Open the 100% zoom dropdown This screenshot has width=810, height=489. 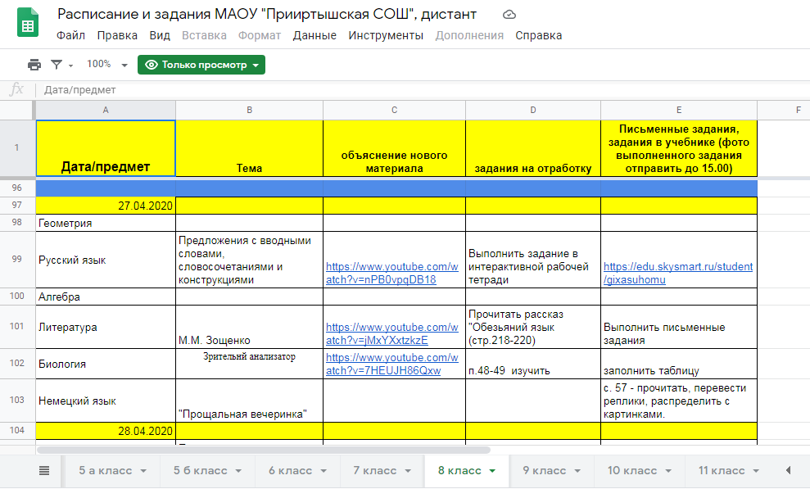pyautogui.click(x=107, y=65)
